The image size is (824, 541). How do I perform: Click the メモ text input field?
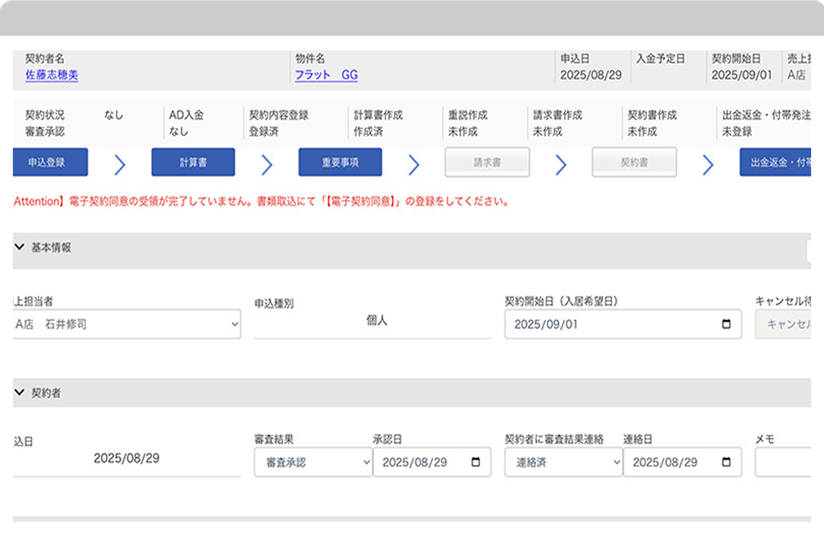tap(783, 462)
